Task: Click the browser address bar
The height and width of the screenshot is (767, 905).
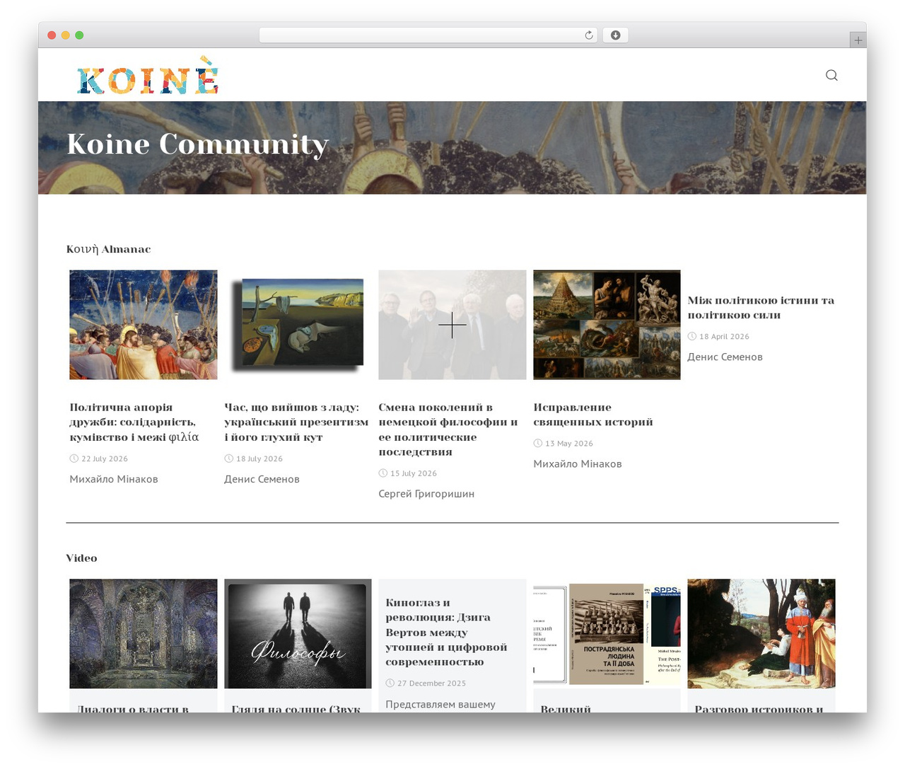Action: point(428,35)
